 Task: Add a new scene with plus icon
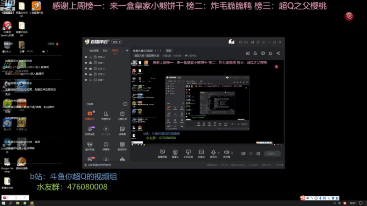point(127,50)
